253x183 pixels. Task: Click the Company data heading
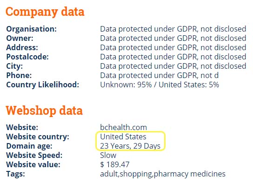(45, 12)
